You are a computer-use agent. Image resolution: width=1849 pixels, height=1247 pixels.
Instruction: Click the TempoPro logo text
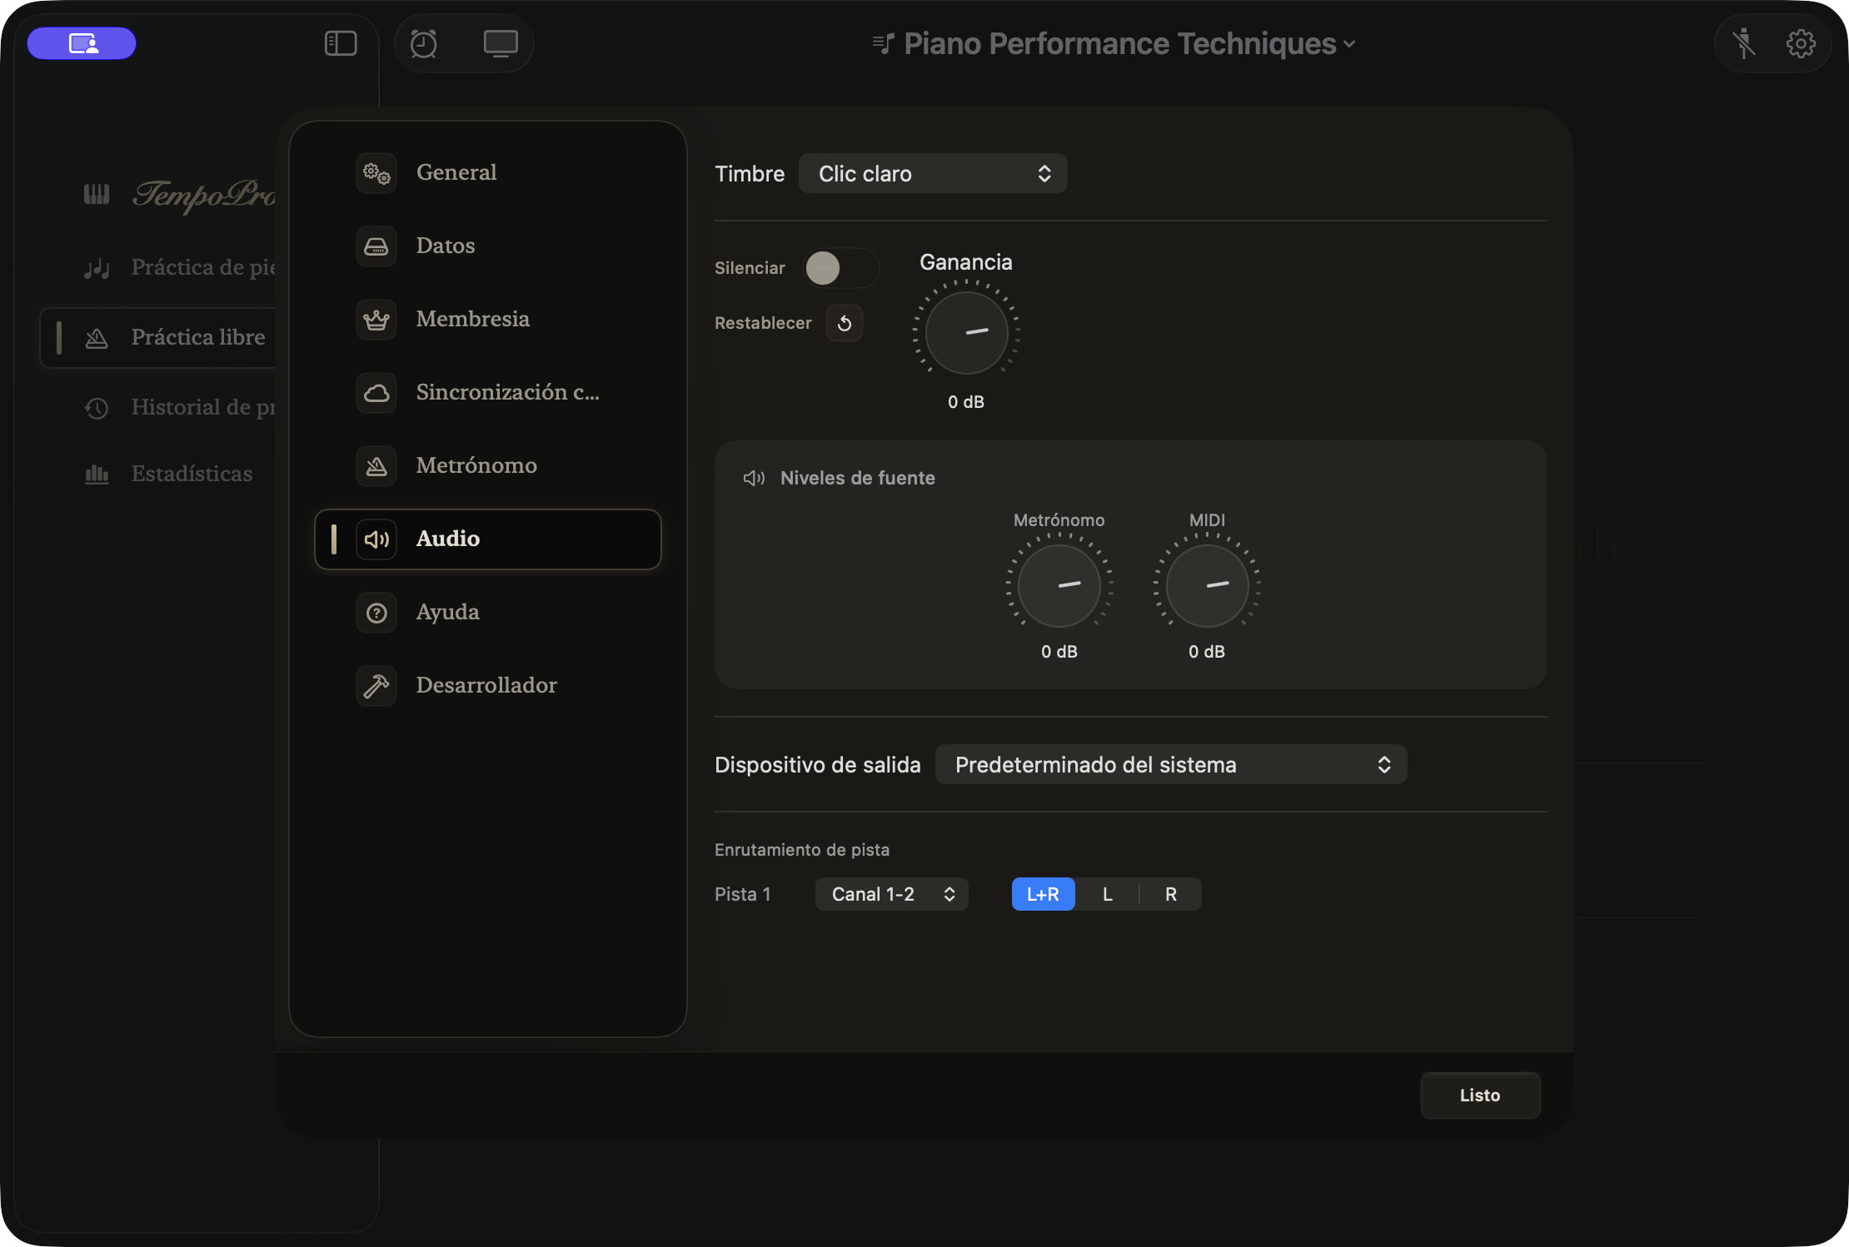tap(205, 195)
